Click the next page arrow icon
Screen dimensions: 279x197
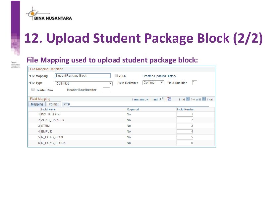(204, 99)
